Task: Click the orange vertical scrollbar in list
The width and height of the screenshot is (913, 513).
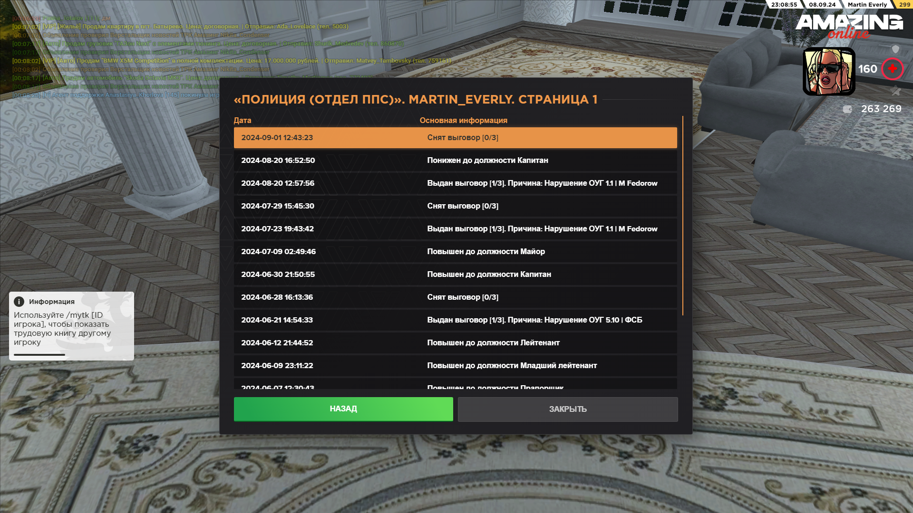Action: pos(682,215)
